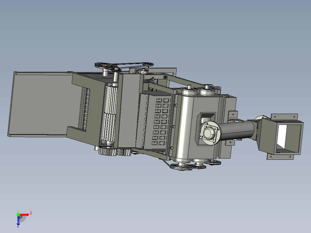Select the spur gears at the bottom

pyautogui.click(x=115, y=152)
